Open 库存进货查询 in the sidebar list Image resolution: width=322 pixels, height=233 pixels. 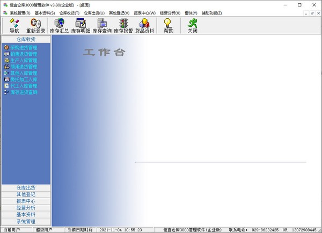click(x=23, y=92)
